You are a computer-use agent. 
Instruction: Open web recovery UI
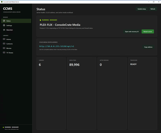[132, 31]
